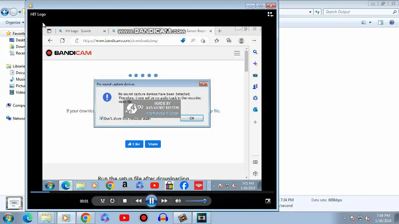Go forward in Explorer window
This screenshot has height=224, width=399.
pos(13,12)
